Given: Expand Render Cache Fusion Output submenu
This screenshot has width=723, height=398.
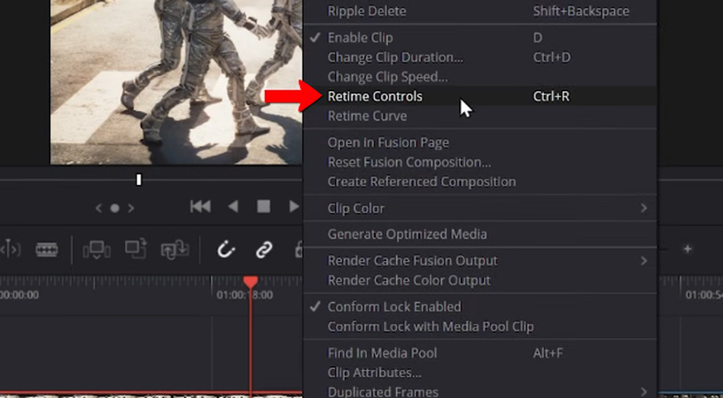Looking at the screenshot, I should click(479, 261).
